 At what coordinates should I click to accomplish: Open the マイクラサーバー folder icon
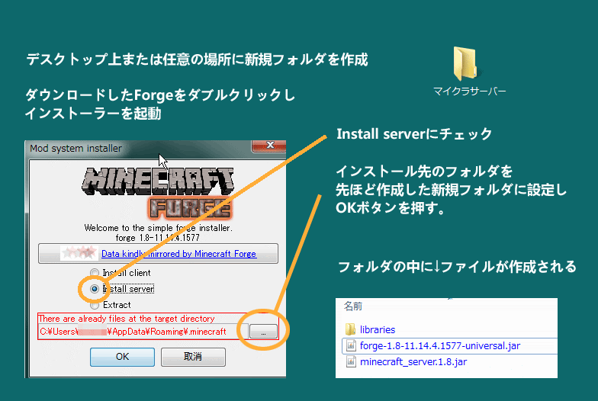465,63
